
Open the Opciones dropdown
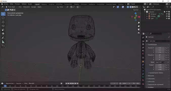tap(136, 10)
